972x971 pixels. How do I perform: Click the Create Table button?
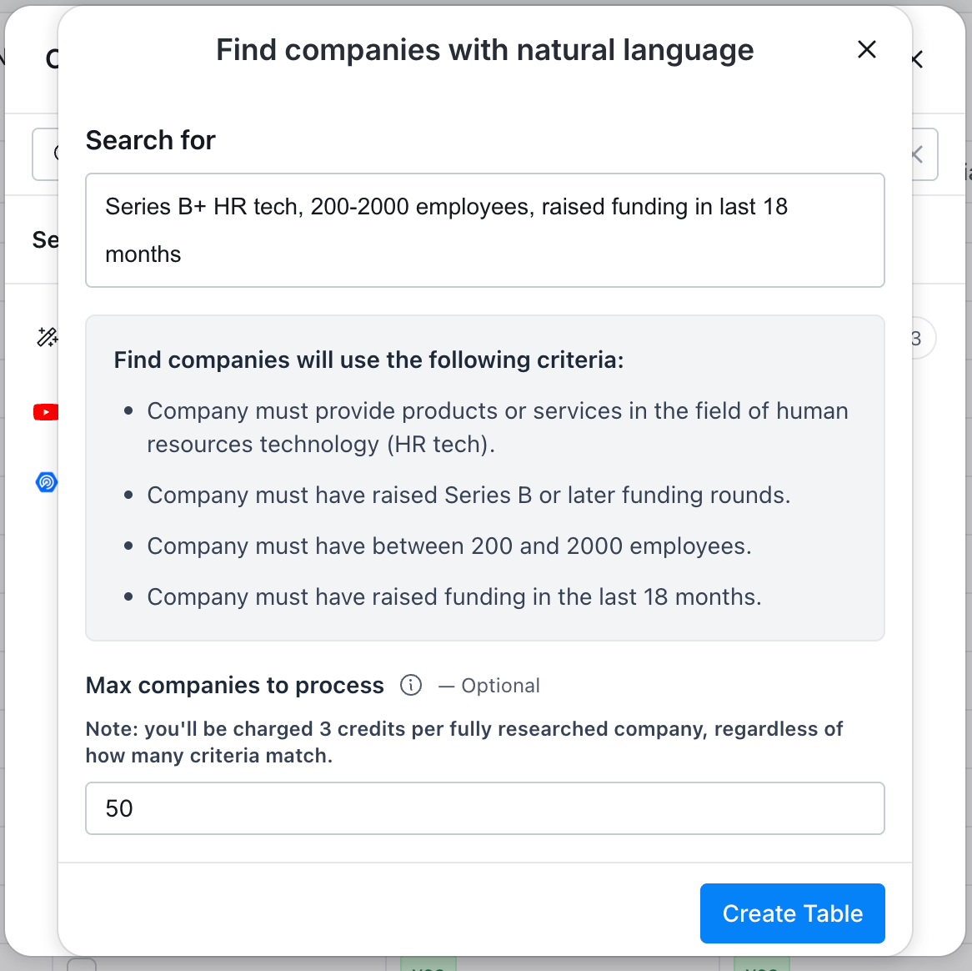(x=792, y=913)
